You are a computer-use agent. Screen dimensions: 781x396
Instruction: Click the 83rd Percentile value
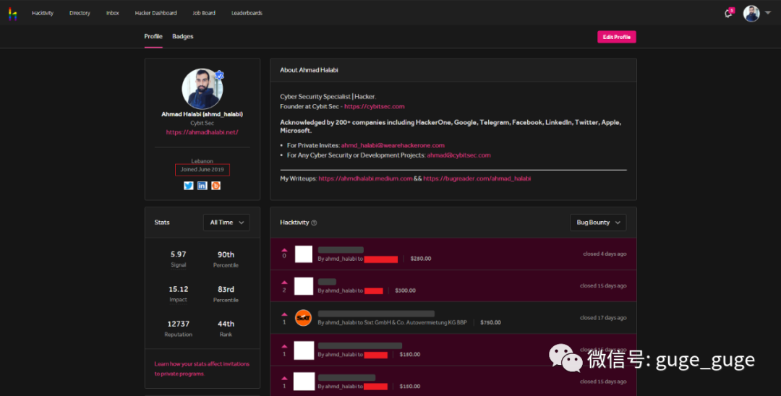226,289
